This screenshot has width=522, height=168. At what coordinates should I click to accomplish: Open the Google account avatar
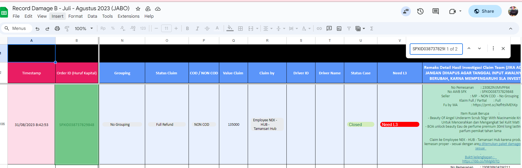pyautogui.click(x=513, y=11)
